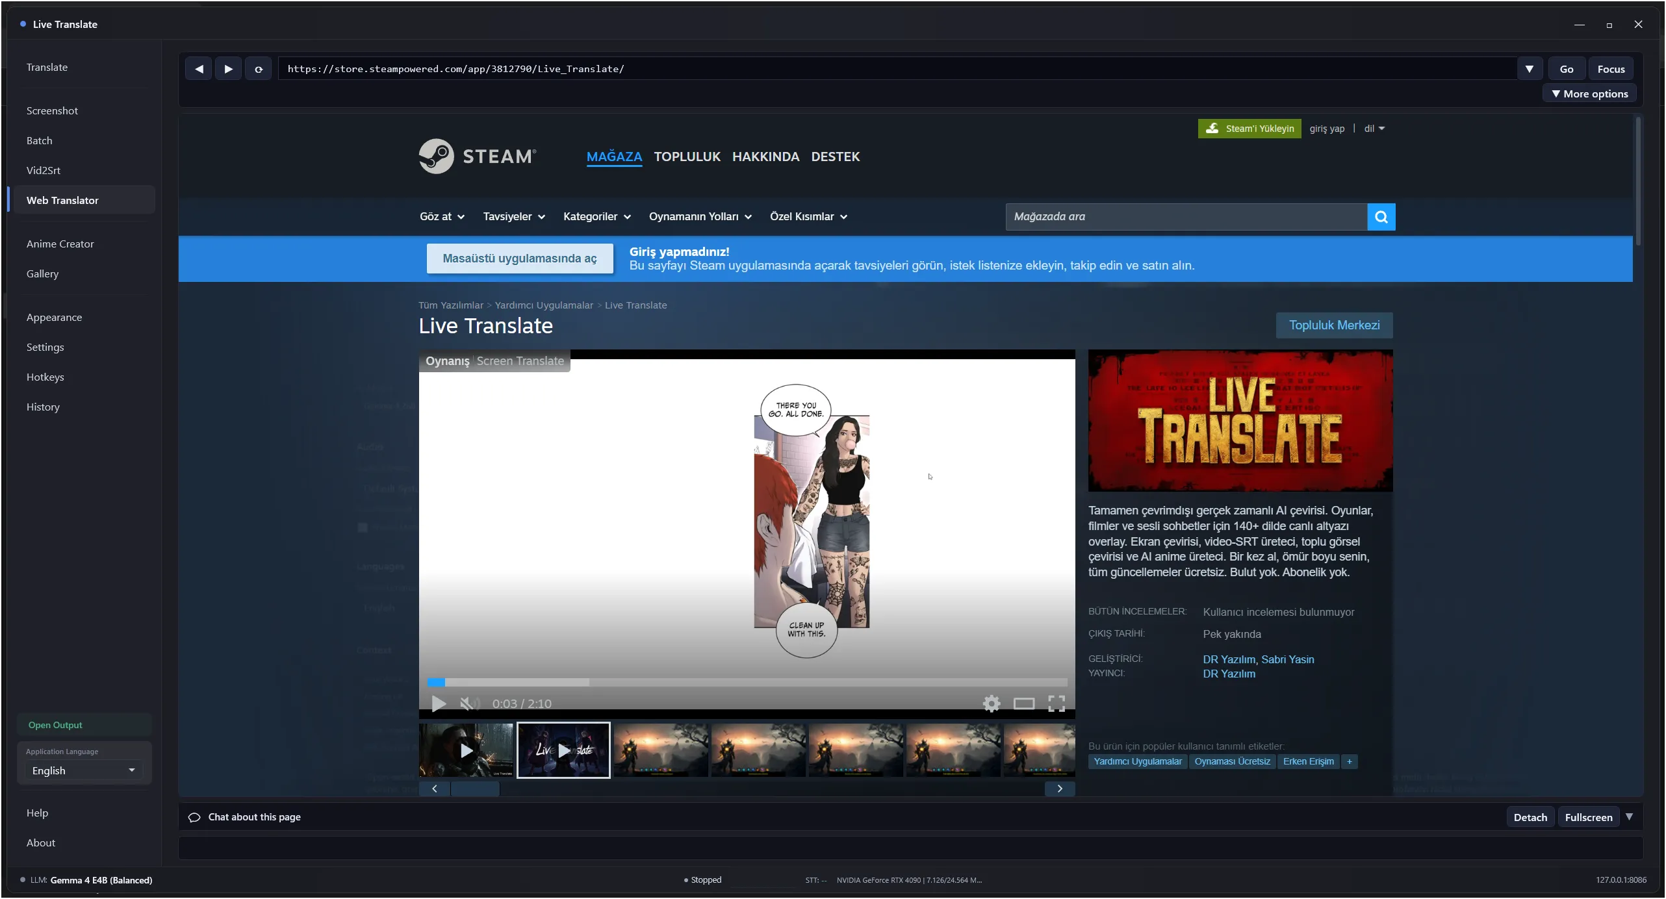Image resolution: width=1666 pixels, height=899 pixels.
Task: Click Masaüstü uygulamasında aç button
Action: (x=519, y=259)
